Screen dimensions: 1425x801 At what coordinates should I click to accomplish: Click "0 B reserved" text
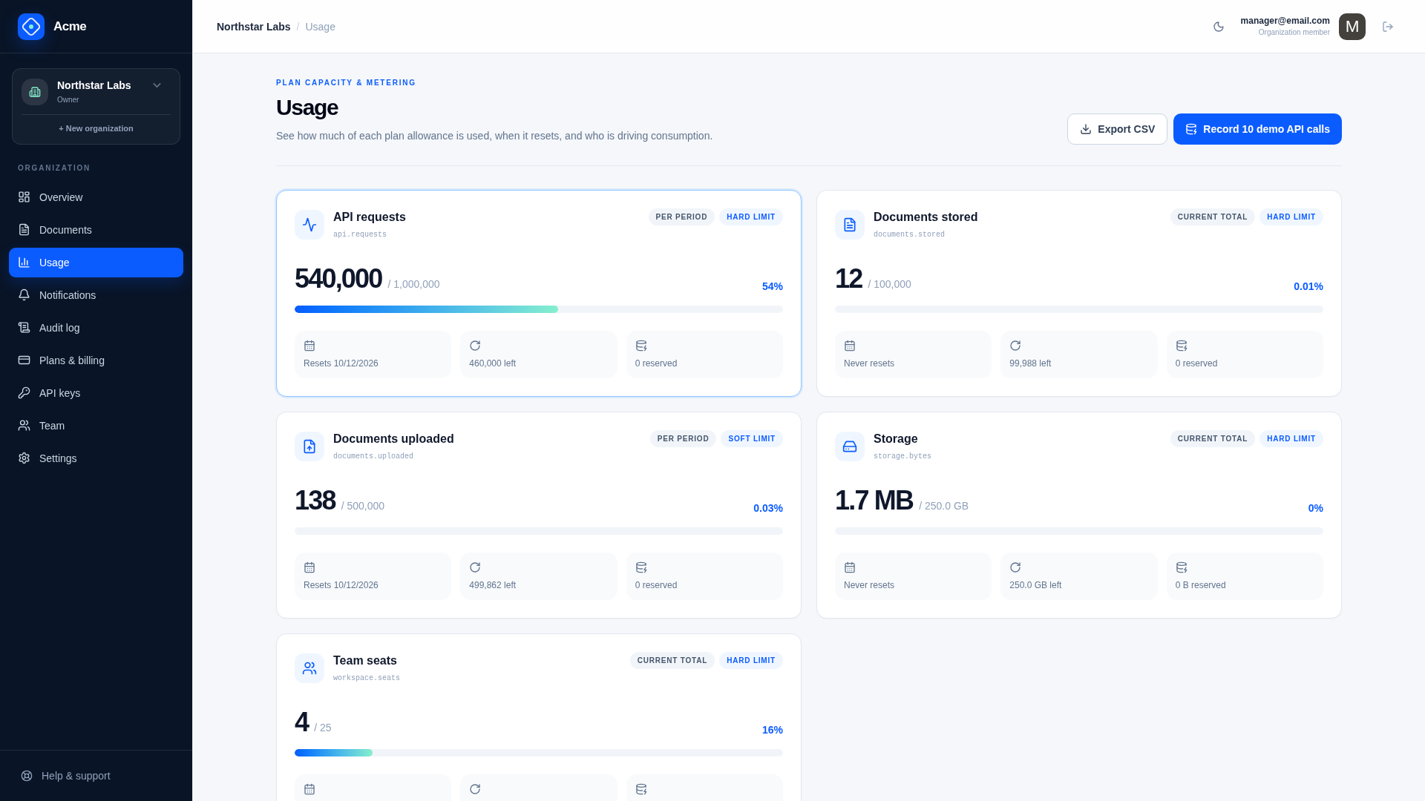pyautogui.click(x=1201, y=585)
